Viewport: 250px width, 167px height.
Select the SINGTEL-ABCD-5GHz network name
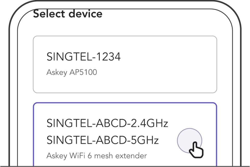tap(102, 140)
